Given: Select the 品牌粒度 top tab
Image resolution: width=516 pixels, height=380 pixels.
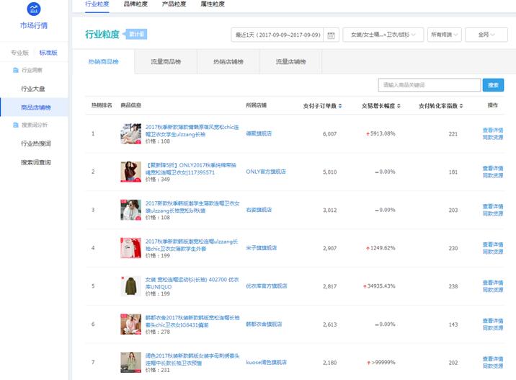Looking at the screenshot, I should (x=135, y=4).
